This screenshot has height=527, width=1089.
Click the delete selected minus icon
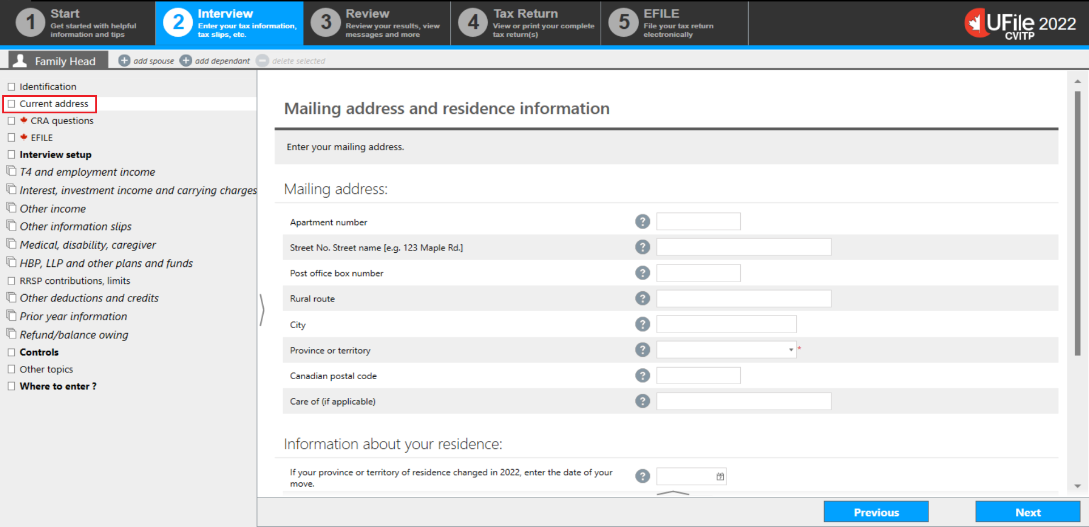coord(262,61)
